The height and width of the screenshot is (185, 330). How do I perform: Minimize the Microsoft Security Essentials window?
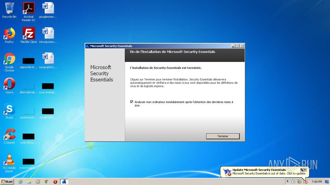click(x=233, y=46)
